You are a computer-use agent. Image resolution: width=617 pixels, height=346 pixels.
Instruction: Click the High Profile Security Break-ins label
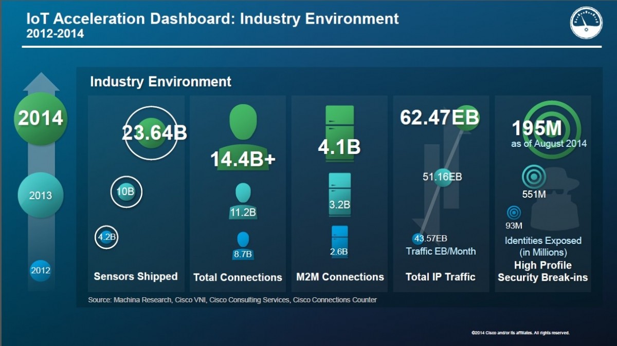tap(542, 272)
